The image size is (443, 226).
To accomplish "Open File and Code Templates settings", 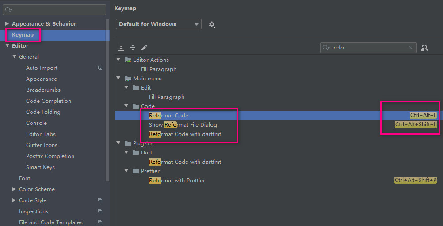I will coord(51,222).
